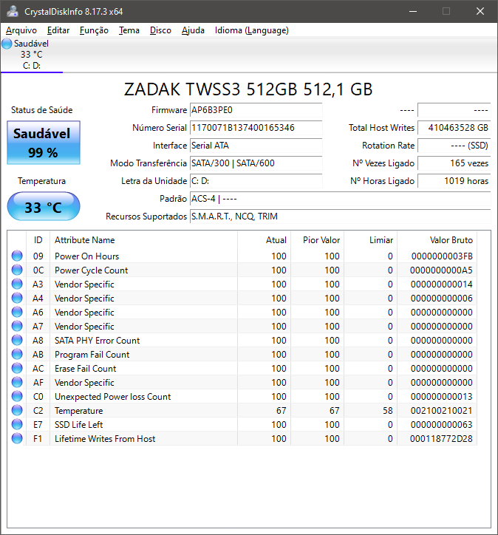Select the Erase Fail Count name
Image resolution: width=498 pixels, height=535 pixels.
[85, 369]
